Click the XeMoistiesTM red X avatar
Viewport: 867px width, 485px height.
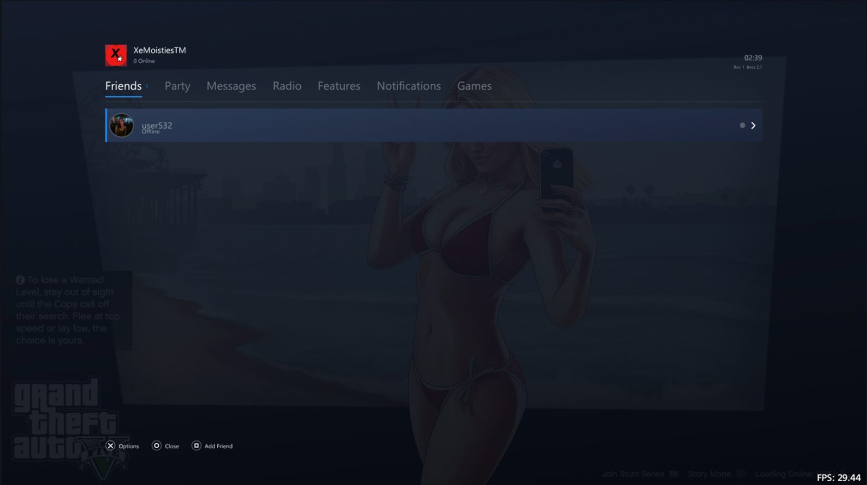(x=116, y=55)
